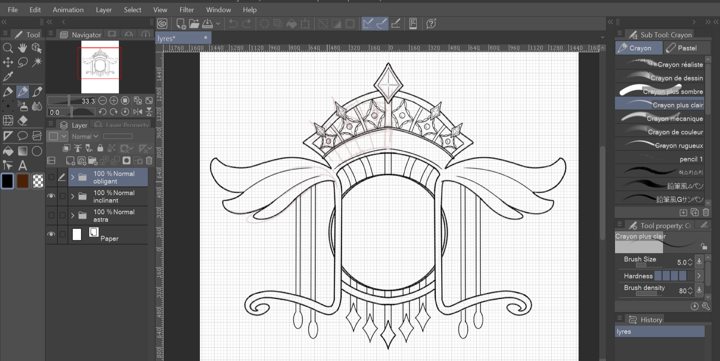Select the Text tool
Image resolution: width=720 pixels, height=361 pixels.
(x=22, y=165)
